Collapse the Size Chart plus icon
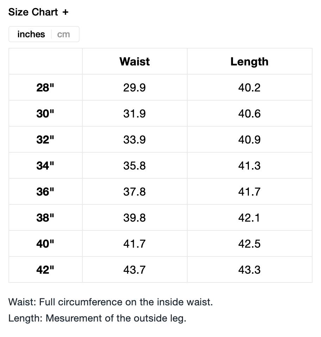 tap(65, 12)
